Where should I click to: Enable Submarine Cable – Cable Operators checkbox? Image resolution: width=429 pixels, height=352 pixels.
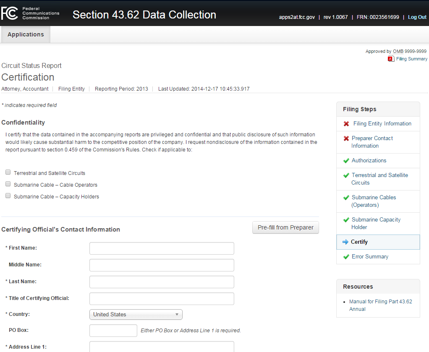coord(8,184)
